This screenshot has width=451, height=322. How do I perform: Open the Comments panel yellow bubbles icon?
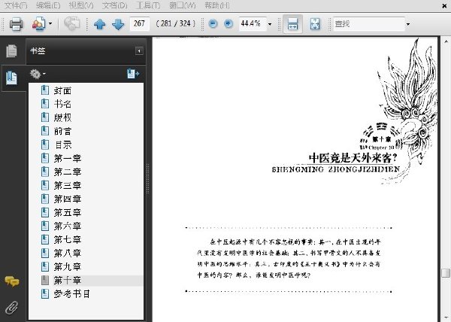12,281
